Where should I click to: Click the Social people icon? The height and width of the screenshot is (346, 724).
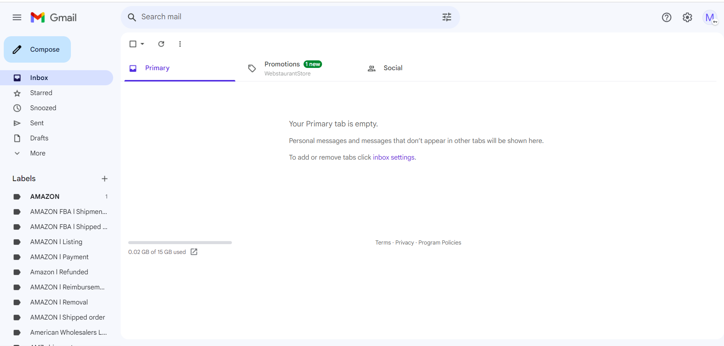tap(371, 68)
